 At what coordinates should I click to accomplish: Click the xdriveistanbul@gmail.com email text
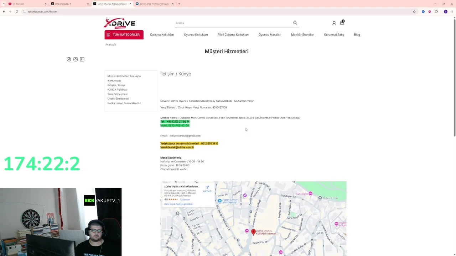click(185, 136)
